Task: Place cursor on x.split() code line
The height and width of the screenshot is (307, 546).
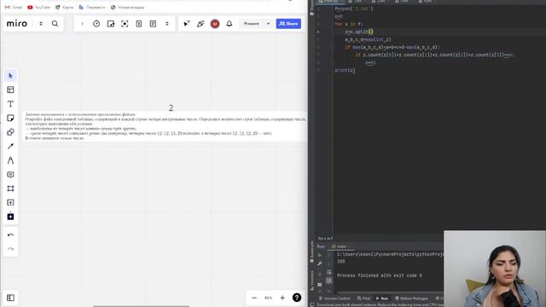Action: [359, 32]
